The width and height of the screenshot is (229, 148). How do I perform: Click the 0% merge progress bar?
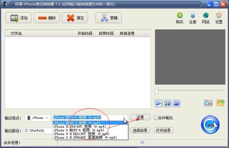tap(142, 143)
